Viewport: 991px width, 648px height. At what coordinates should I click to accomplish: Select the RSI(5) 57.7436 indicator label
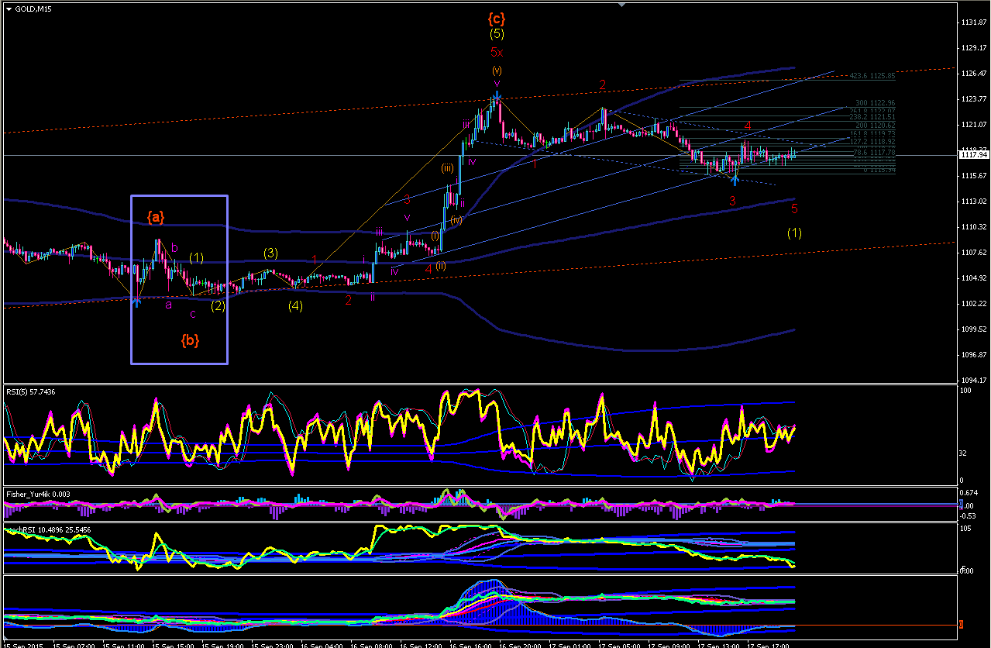[29, 393]
